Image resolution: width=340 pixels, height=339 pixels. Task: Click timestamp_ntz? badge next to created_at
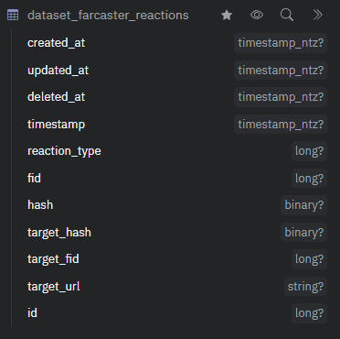[x=281, y=43]
